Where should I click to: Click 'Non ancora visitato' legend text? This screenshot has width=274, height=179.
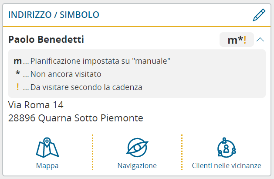pos(66,74)
